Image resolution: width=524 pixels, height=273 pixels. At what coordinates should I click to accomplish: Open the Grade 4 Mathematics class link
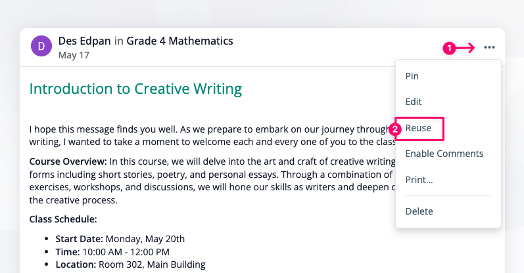pyautogui.click(x=179, y=41)
